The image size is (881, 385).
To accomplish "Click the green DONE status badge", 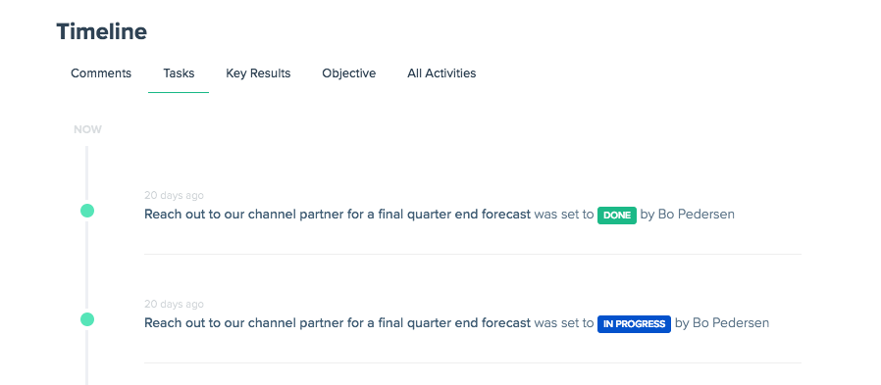I will [x=617, y=215].
